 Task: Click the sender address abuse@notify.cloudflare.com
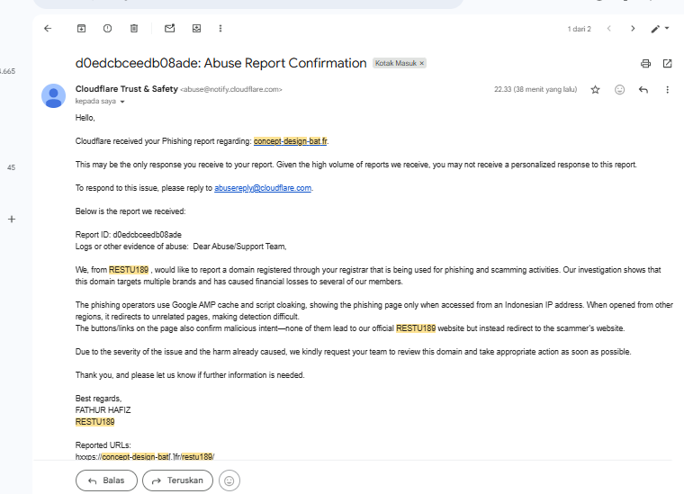[x=231, y=89]
